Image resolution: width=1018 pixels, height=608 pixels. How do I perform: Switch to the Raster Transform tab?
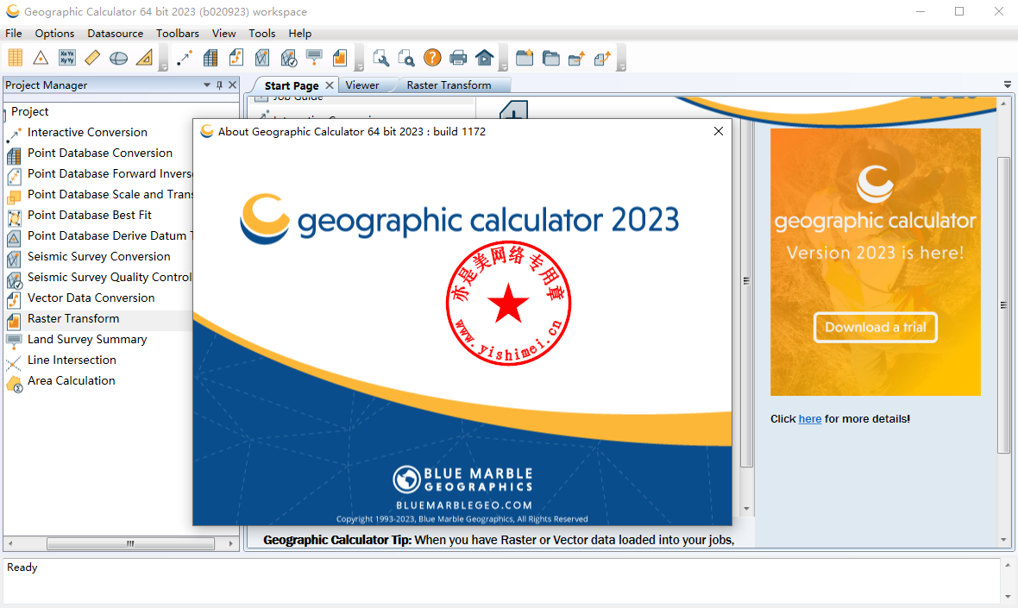(449, 85)
